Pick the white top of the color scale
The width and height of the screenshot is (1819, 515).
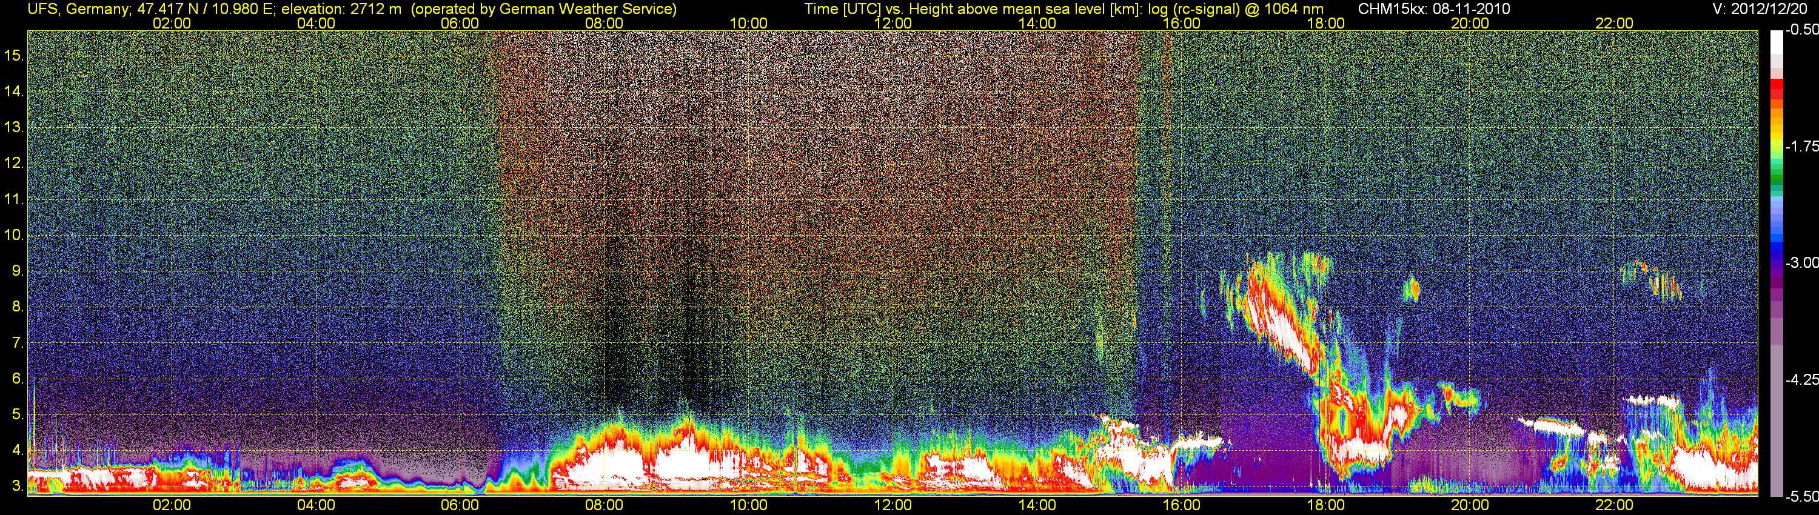tap(1776, 42)
